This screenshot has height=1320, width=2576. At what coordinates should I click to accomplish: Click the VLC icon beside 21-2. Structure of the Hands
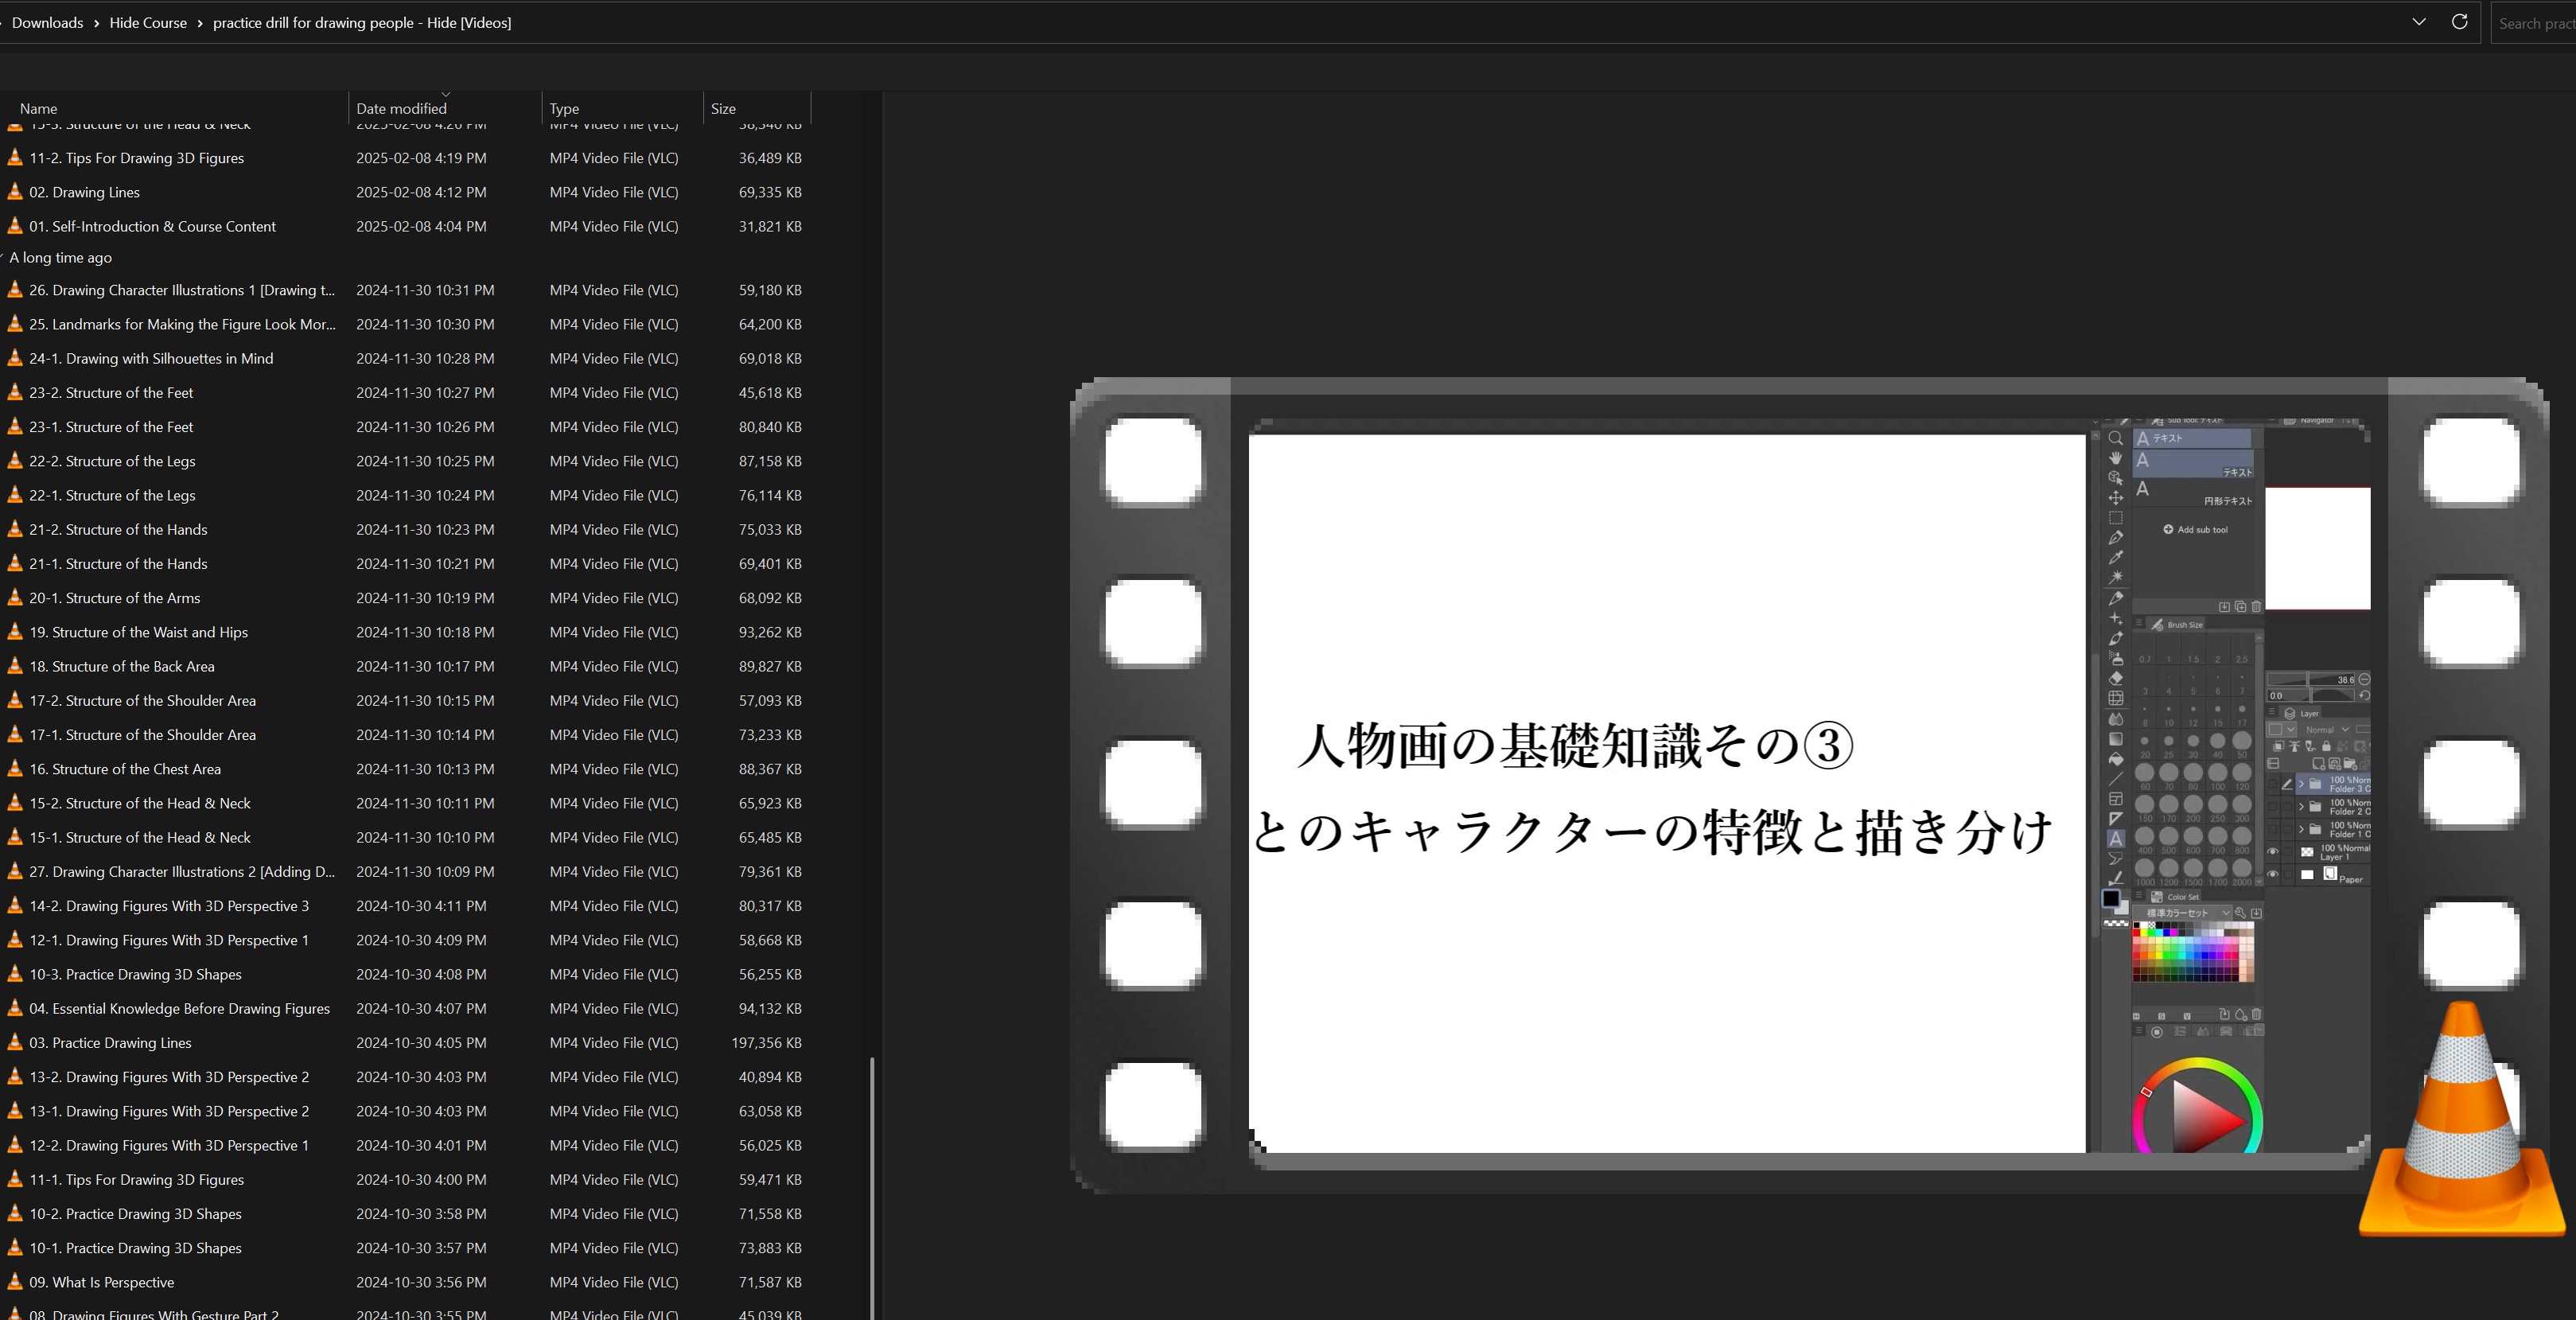click(15, 528)
